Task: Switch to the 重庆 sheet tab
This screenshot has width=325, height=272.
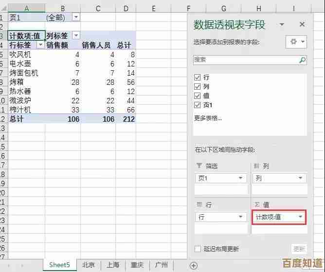Action: pos(137,265)
